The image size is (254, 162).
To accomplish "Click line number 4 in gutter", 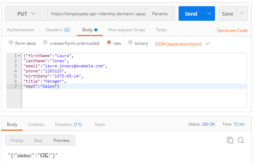I will (15, 71).
